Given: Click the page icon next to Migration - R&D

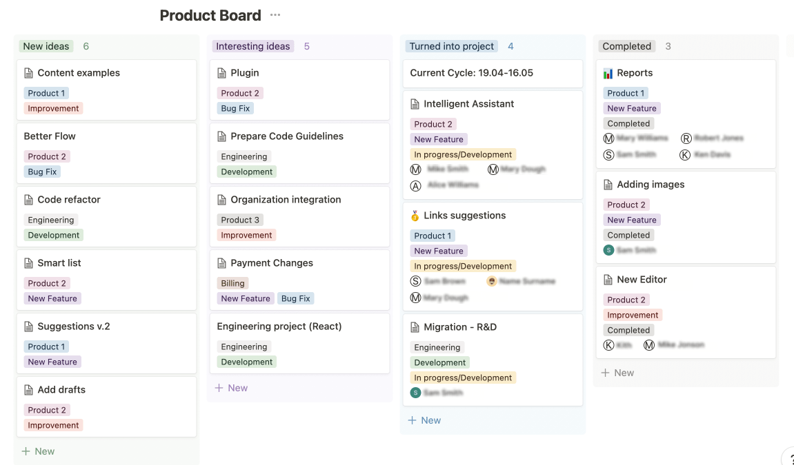Looking at the screenshot, I should pos(415,327).
